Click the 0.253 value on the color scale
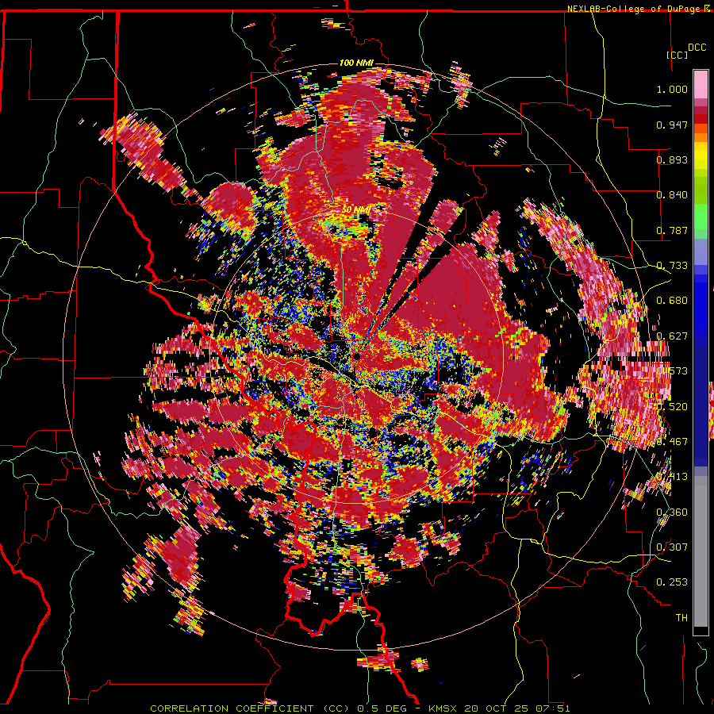Viewport: 714px width, 714px height. click(x=672, y=582)
